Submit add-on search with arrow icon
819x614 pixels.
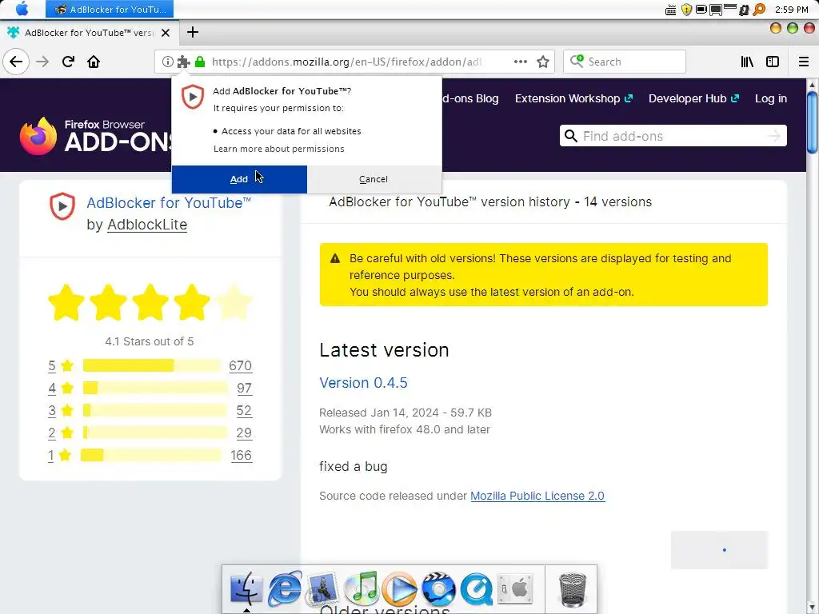(x=774, y=136)
